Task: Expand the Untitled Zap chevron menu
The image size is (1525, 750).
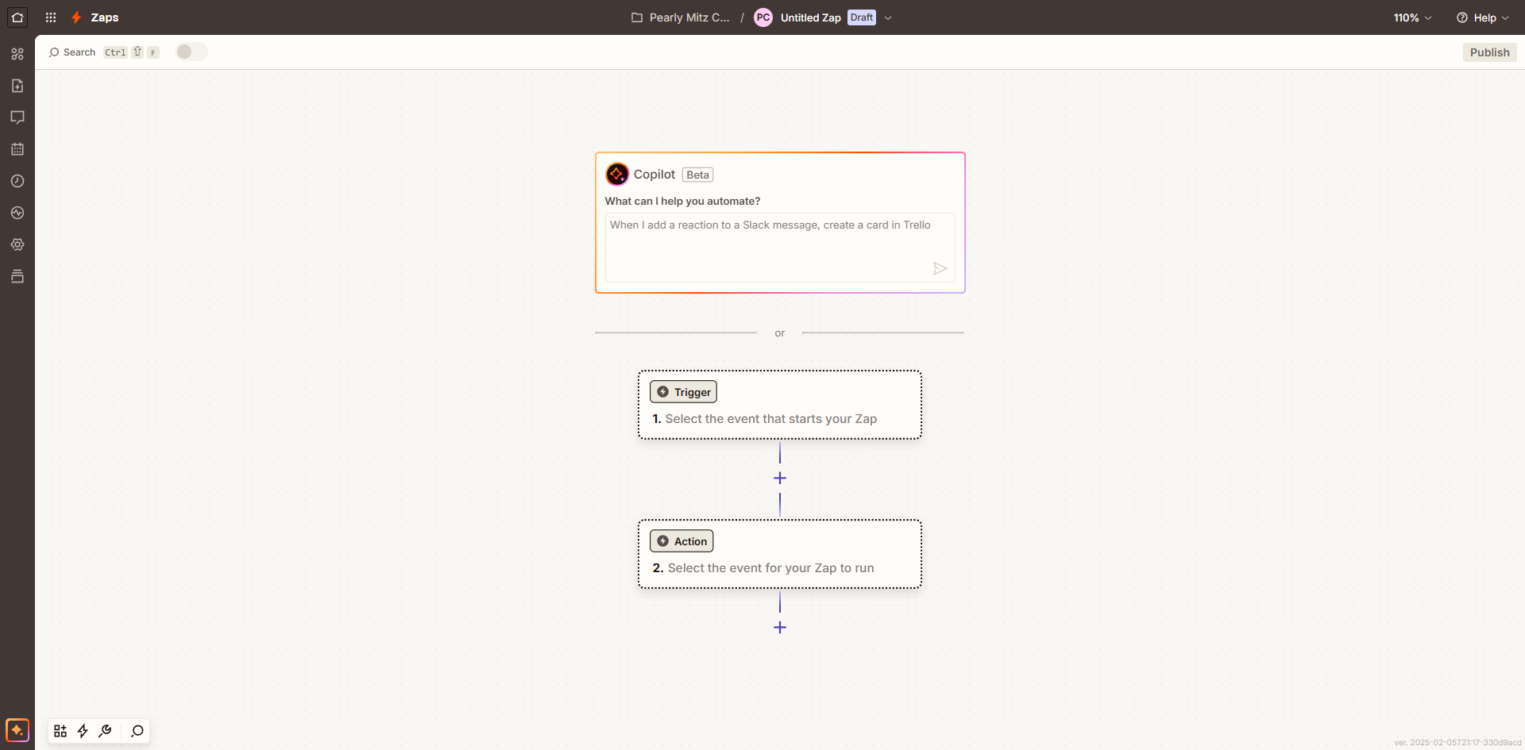Action: 888,17
